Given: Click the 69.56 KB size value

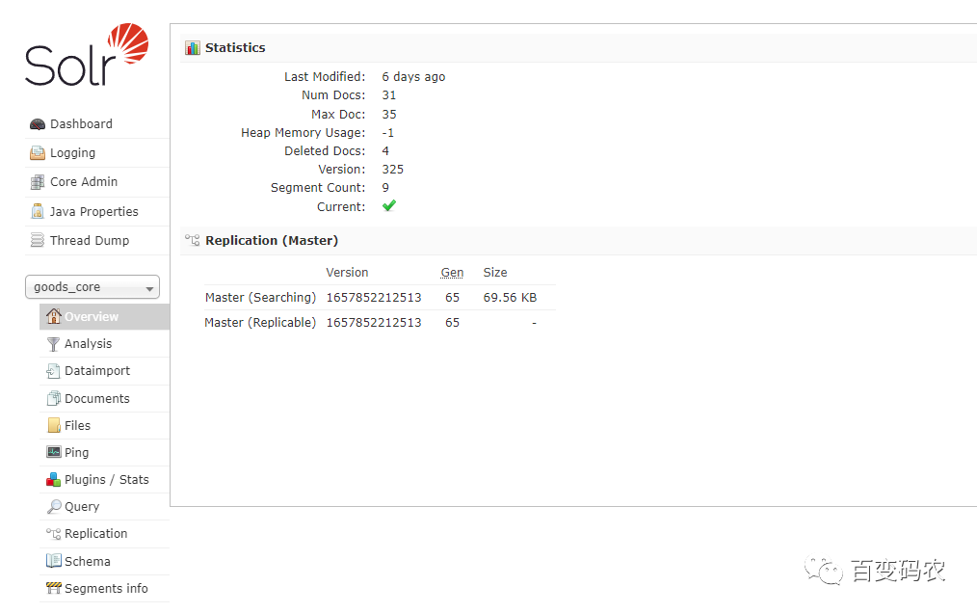Looking at the screenshot, I should (510, 298).
